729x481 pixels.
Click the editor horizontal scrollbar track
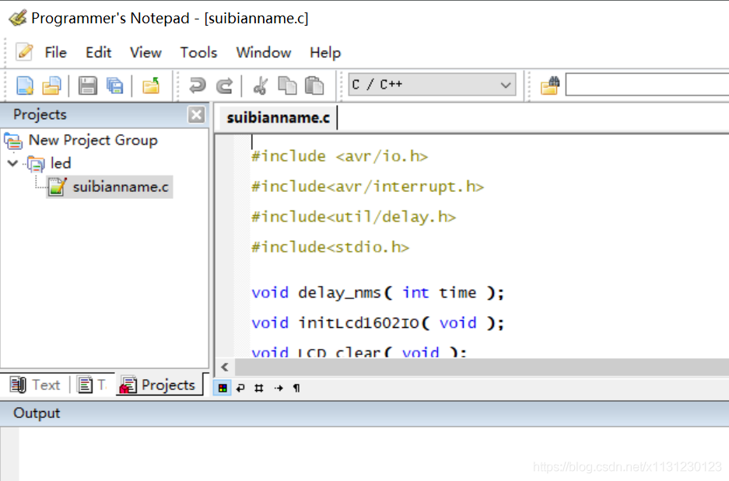[481, 368]
